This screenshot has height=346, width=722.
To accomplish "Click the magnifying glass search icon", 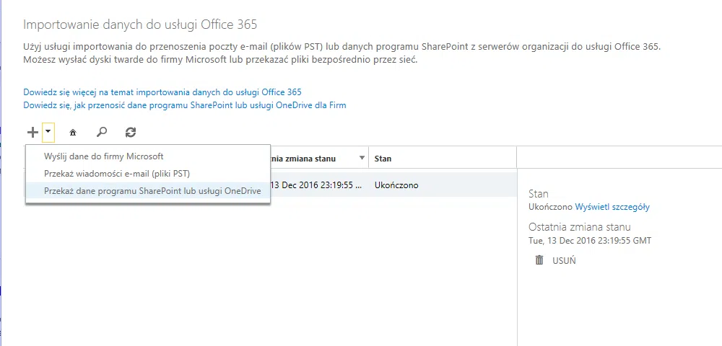I will (x=102, y=132).
